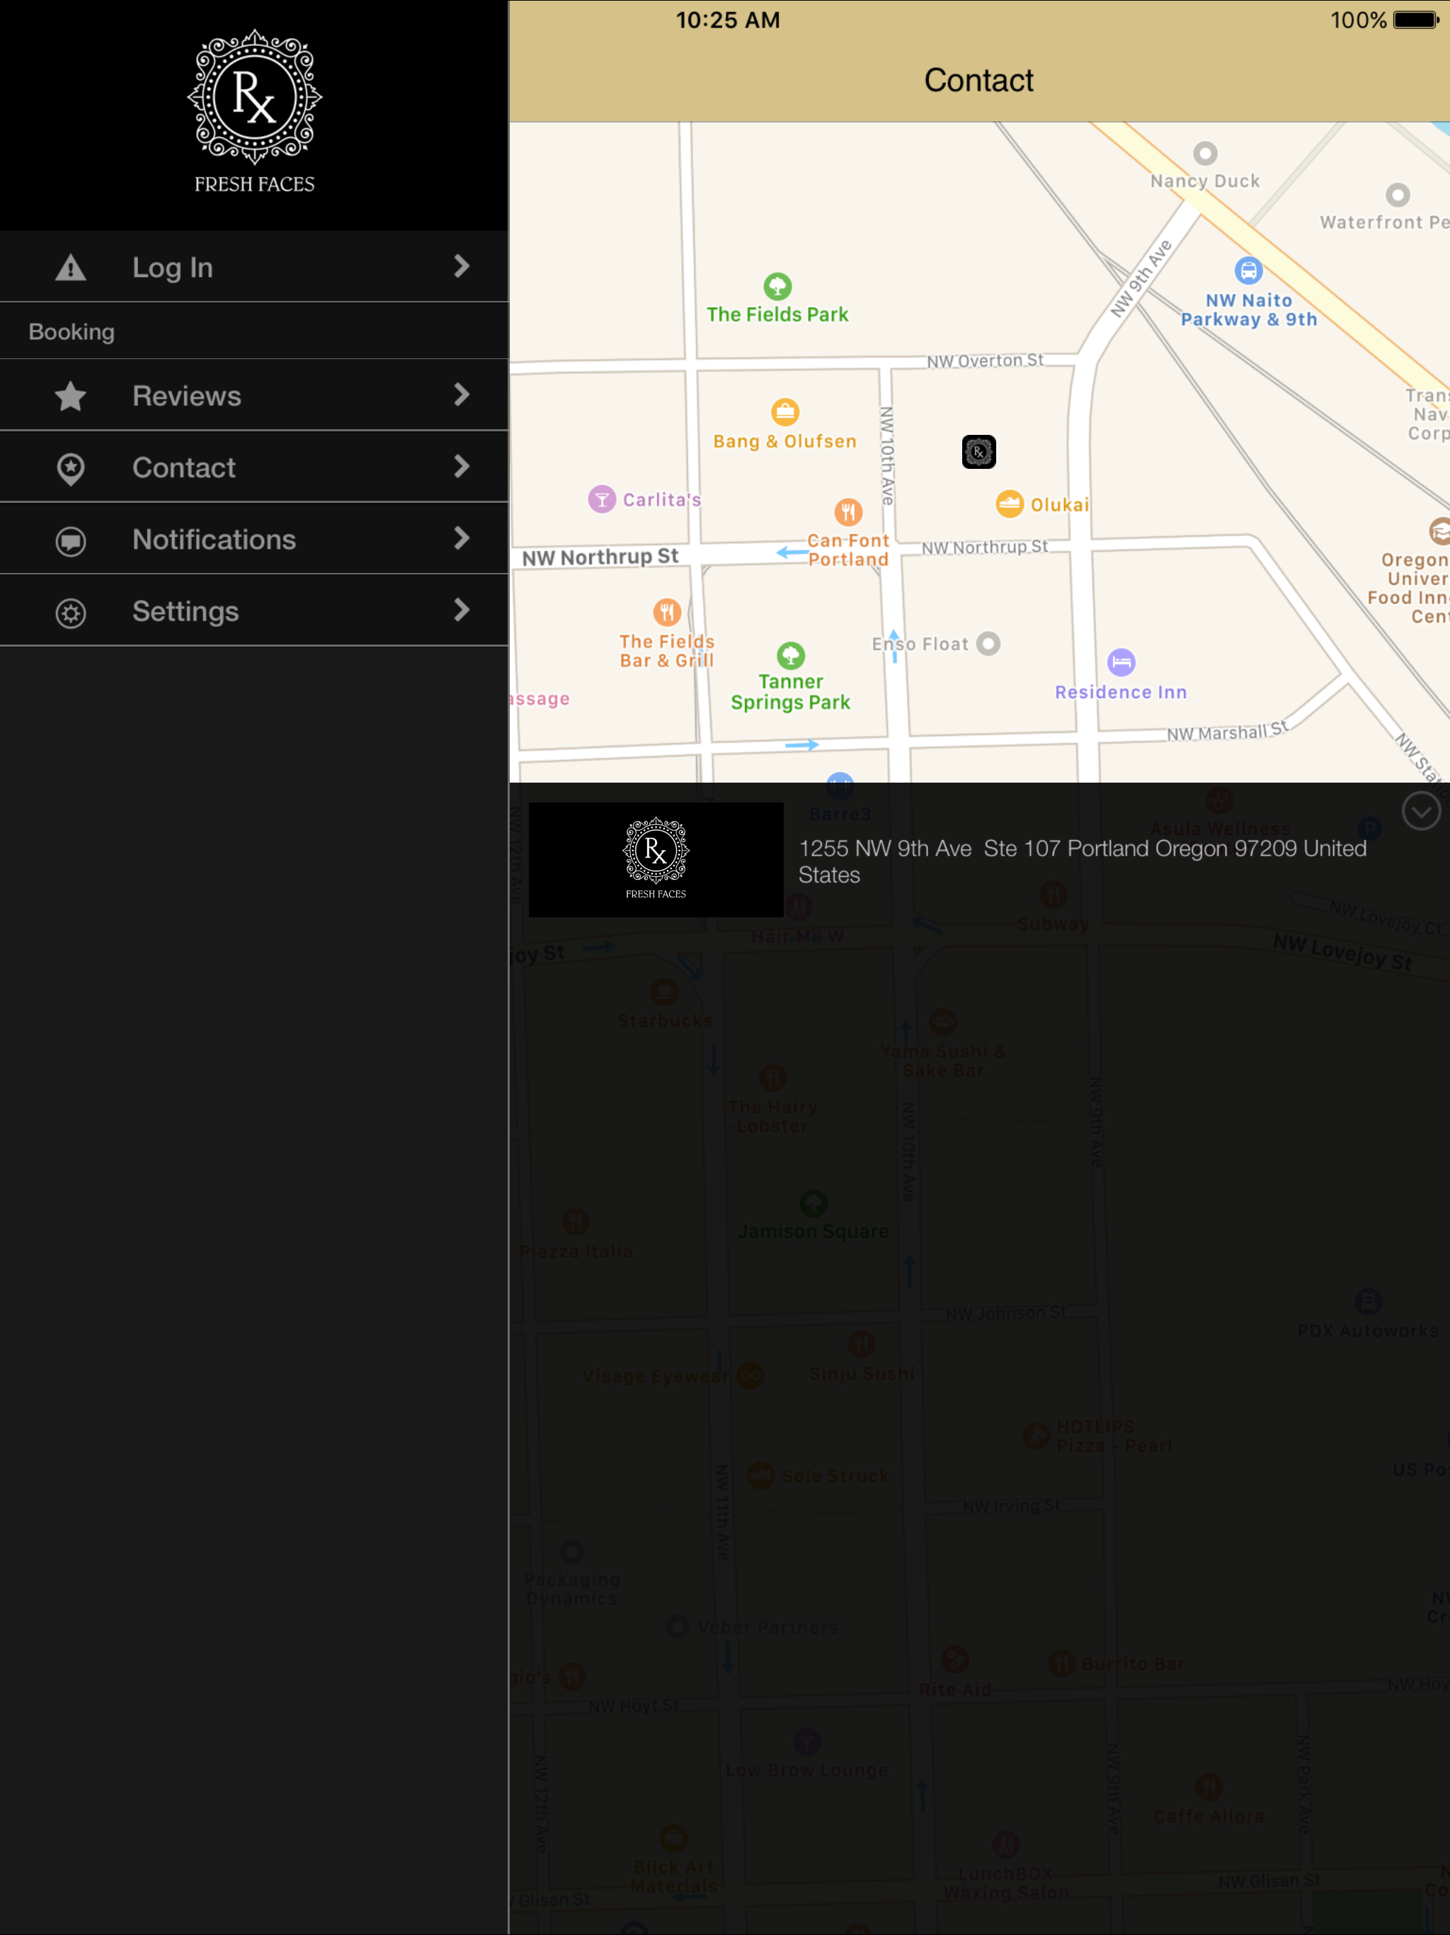Tap the Waterfront Pearl gray marker
Screen dimensions: 1450x1935
point(1398,195)
